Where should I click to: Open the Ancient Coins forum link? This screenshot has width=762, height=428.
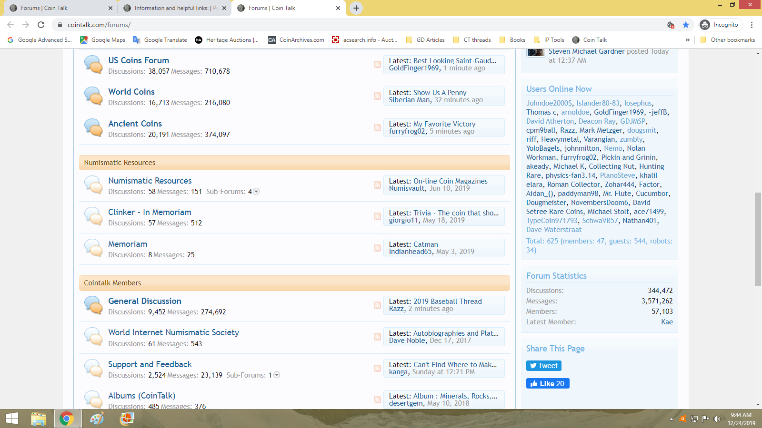(135, 124)
